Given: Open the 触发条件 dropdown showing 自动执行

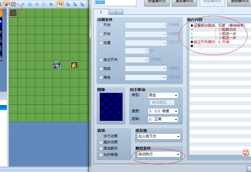Looking at the screenshot, I should (159, 154).
